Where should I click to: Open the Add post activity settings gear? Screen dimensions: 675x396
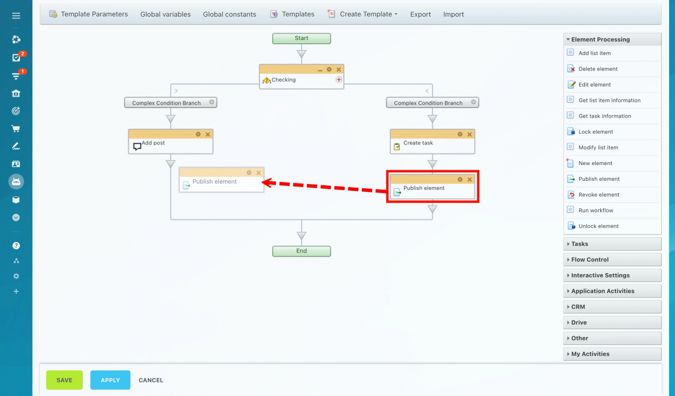[198, 134]
